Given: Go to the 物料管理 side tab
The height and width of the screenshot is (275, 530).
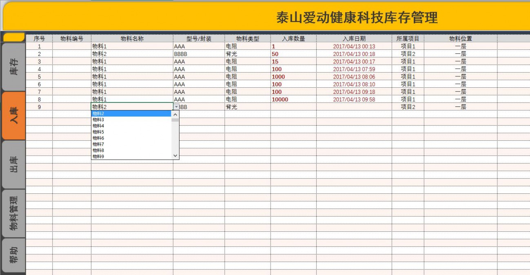Looking at the screenshot, I should pos(13,213).
